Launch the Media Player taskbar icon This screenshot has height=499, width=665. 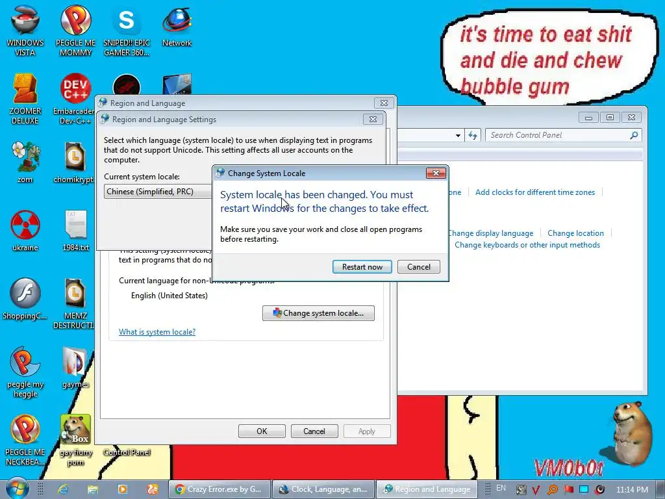[123, 489]
